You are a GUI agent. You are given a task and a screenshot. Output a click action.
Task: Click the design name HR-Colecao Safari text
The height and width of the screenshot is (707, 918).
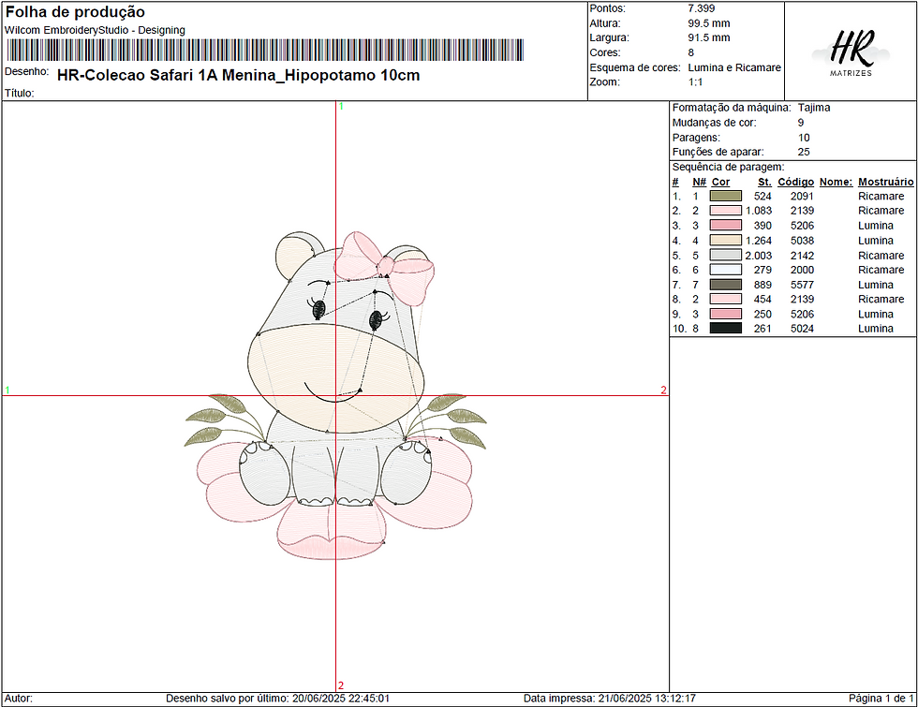238,76
